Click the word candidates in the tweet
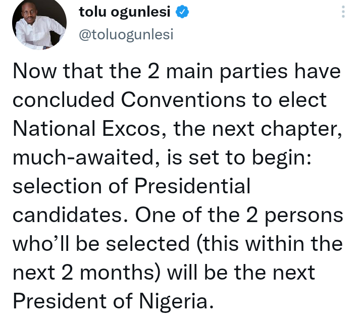Viewport: 362px width, 319px height. pyautogui.click(x=67, y=215)
